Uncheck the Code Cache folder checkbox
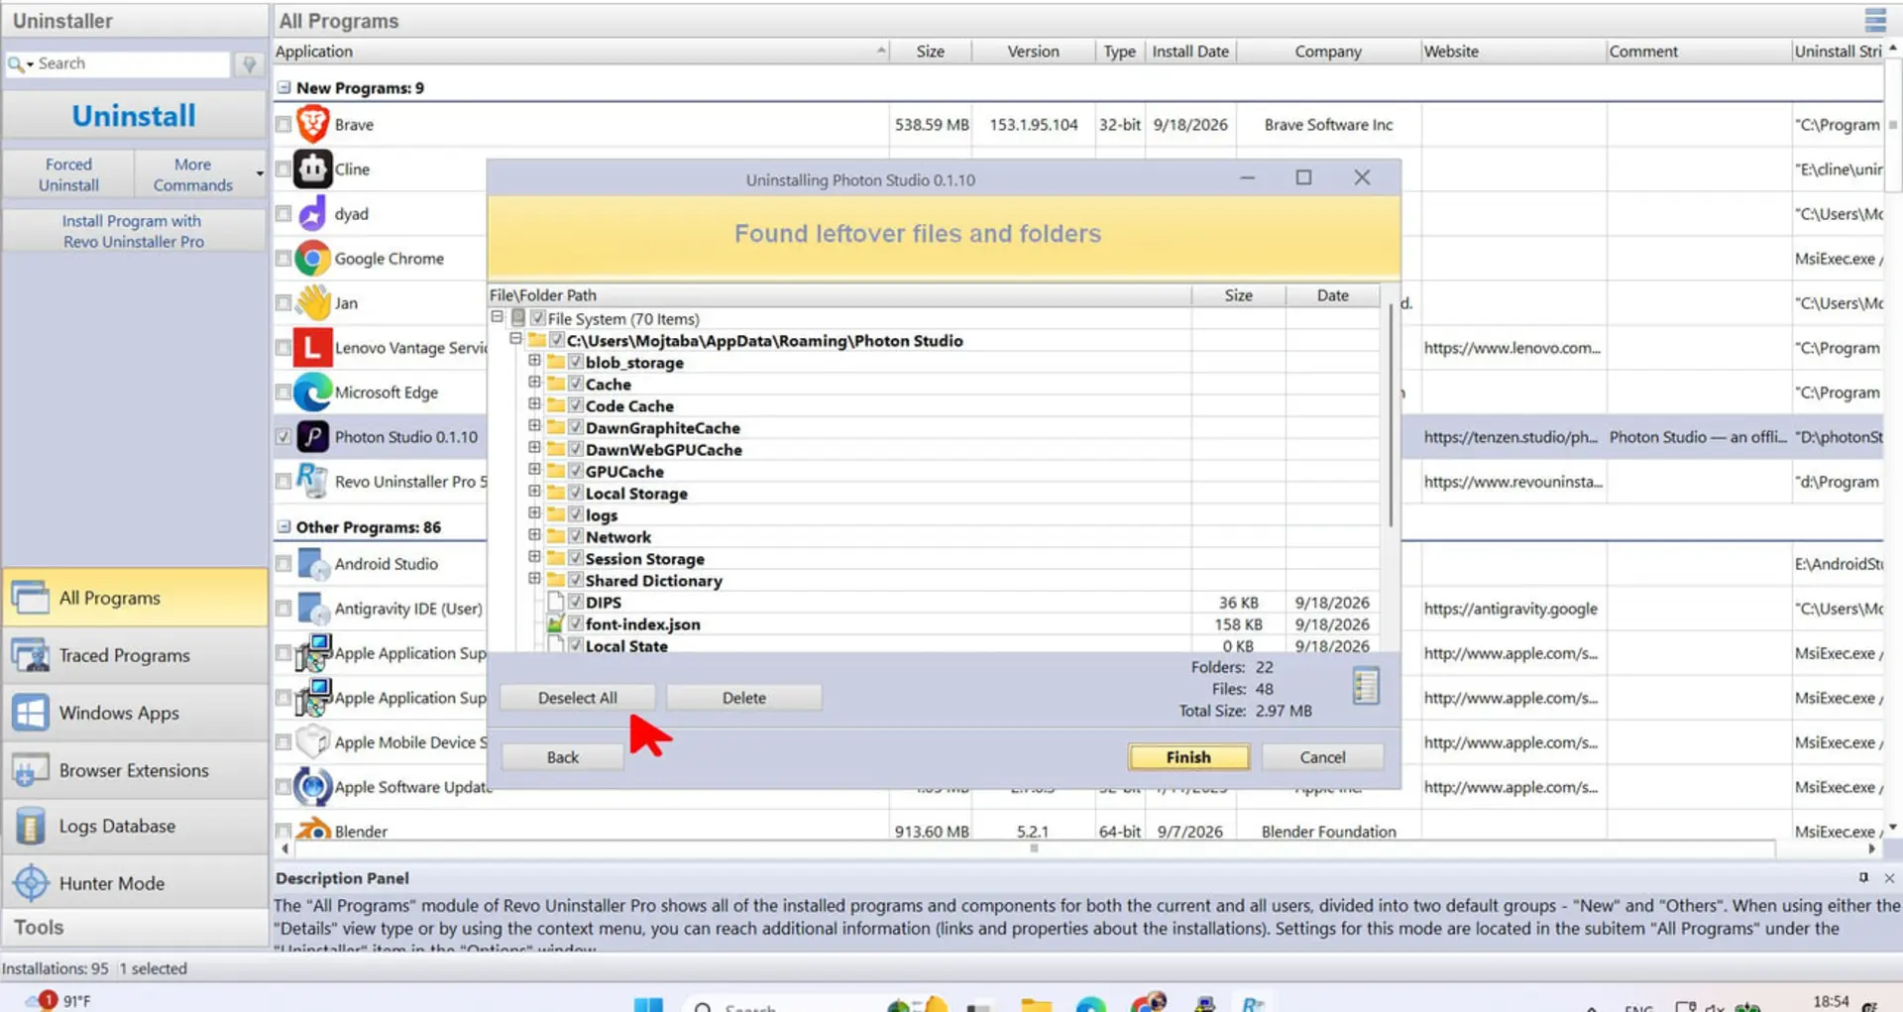 575,405
